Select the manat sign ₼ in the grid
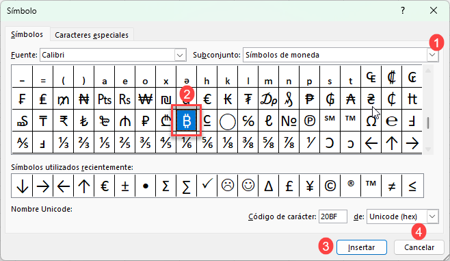 pyautogui.click(x=125, y=121)
